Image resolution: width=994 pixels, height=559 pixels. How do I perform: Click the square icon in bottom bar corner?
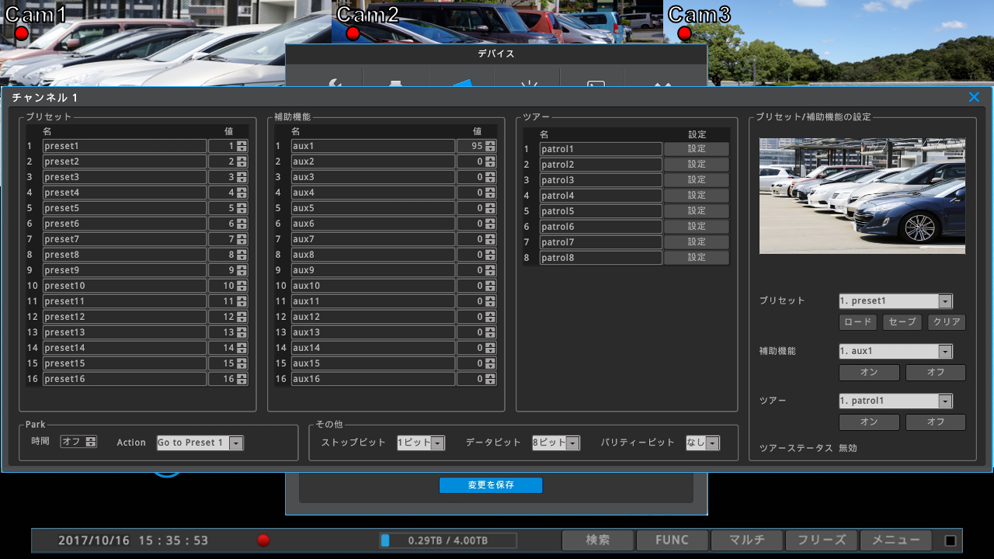tap(951, 540)
